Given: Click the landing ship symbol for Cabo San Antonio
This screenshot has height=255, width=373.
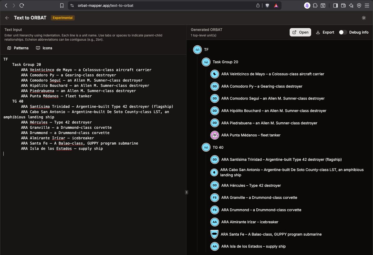Looking at the screenshot, I should 214,172.
